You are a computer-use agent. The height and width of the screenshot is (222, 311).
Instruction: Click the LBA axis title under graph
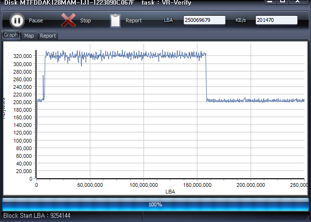(x=170, y=192)
